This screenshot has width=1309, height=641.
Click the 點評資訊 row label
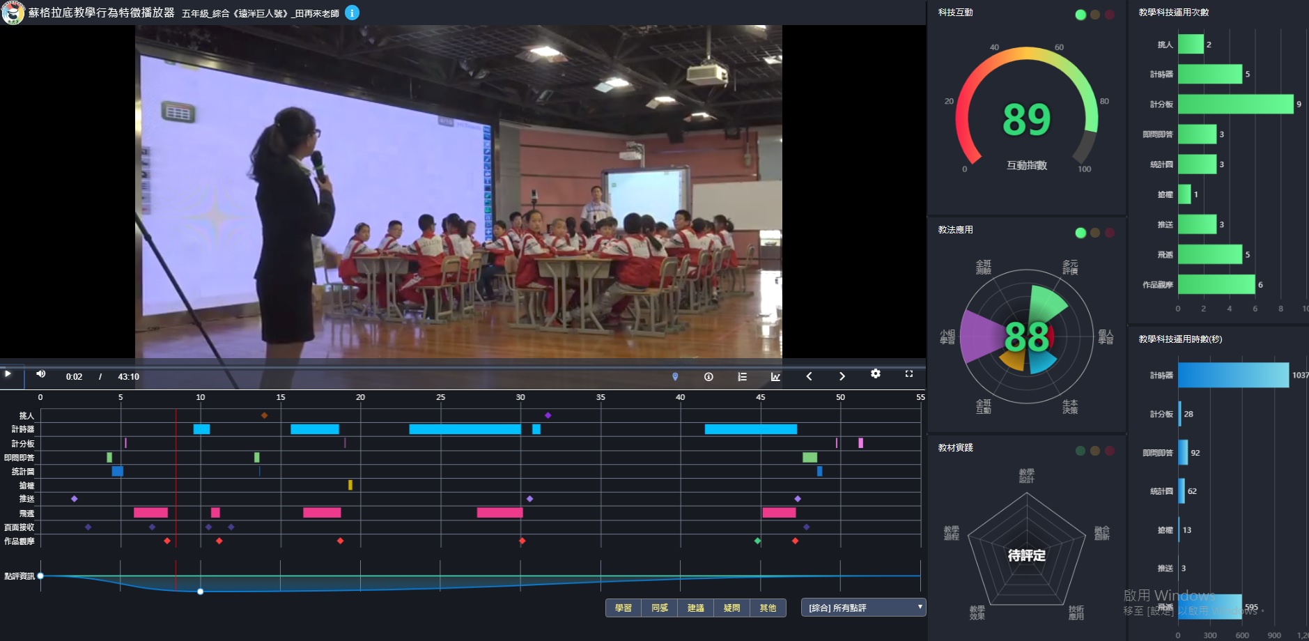pos(20,576)
